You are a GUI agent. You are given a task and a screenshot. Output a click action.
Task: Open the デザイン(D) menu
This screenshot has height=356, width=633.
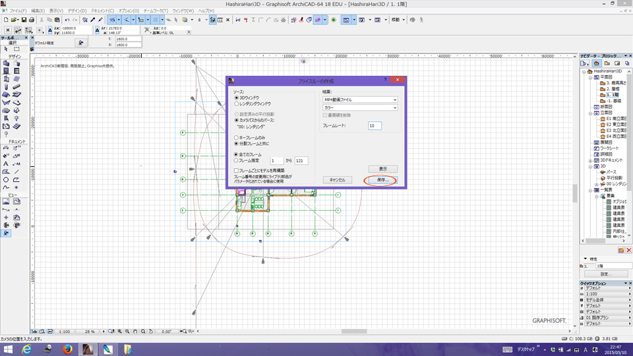pyautogui.click(x=76, y=11)
